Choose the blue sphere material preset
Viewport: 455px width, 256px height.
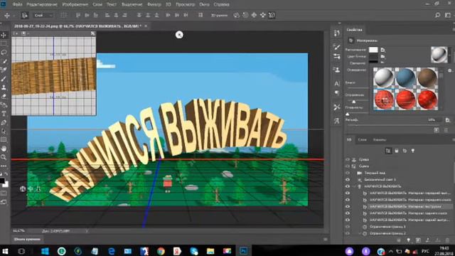[405, 78]
